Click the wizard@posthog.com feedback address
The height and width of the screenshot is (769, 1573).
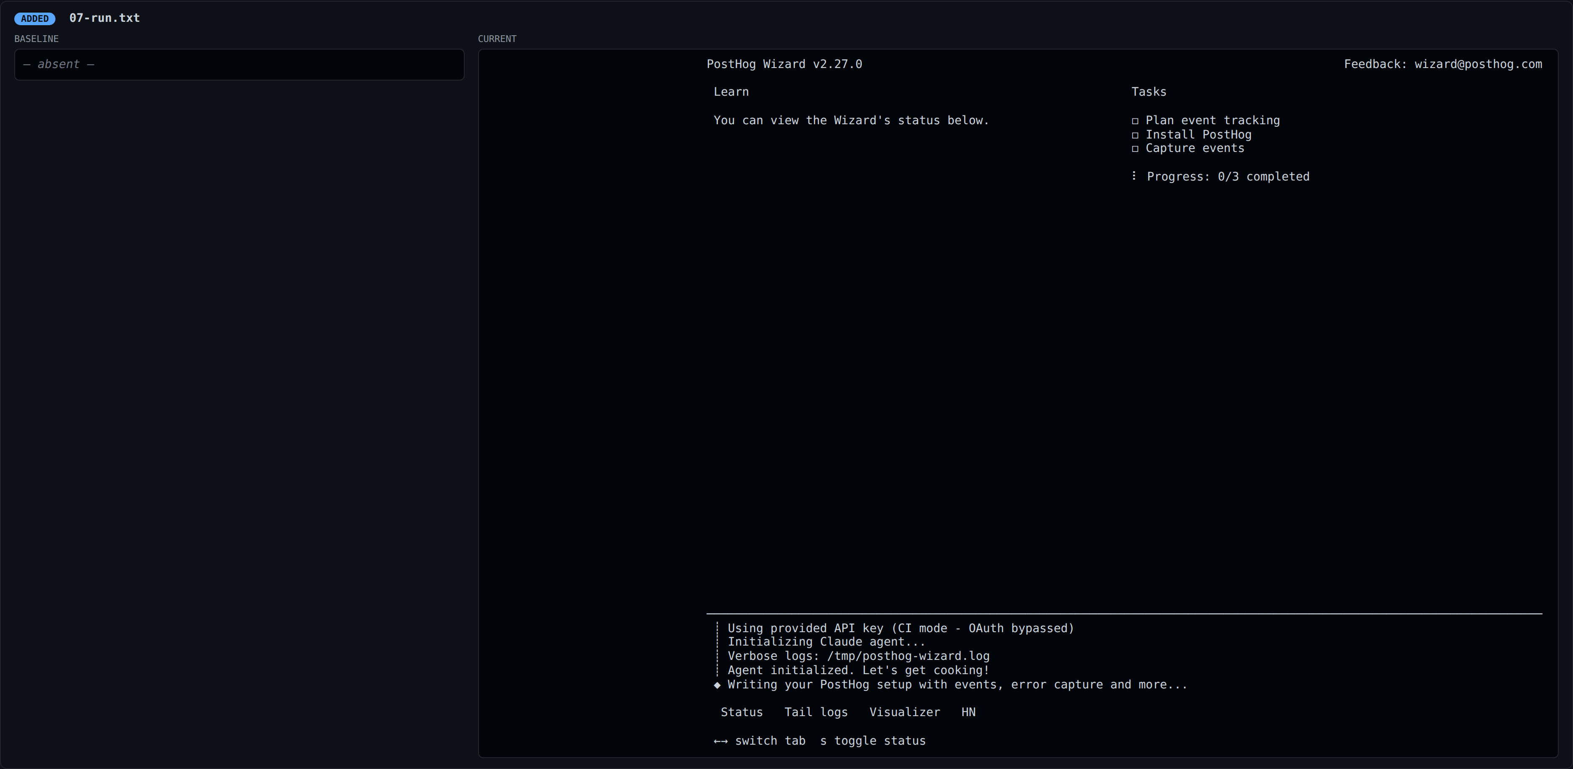coord(1478,64)
